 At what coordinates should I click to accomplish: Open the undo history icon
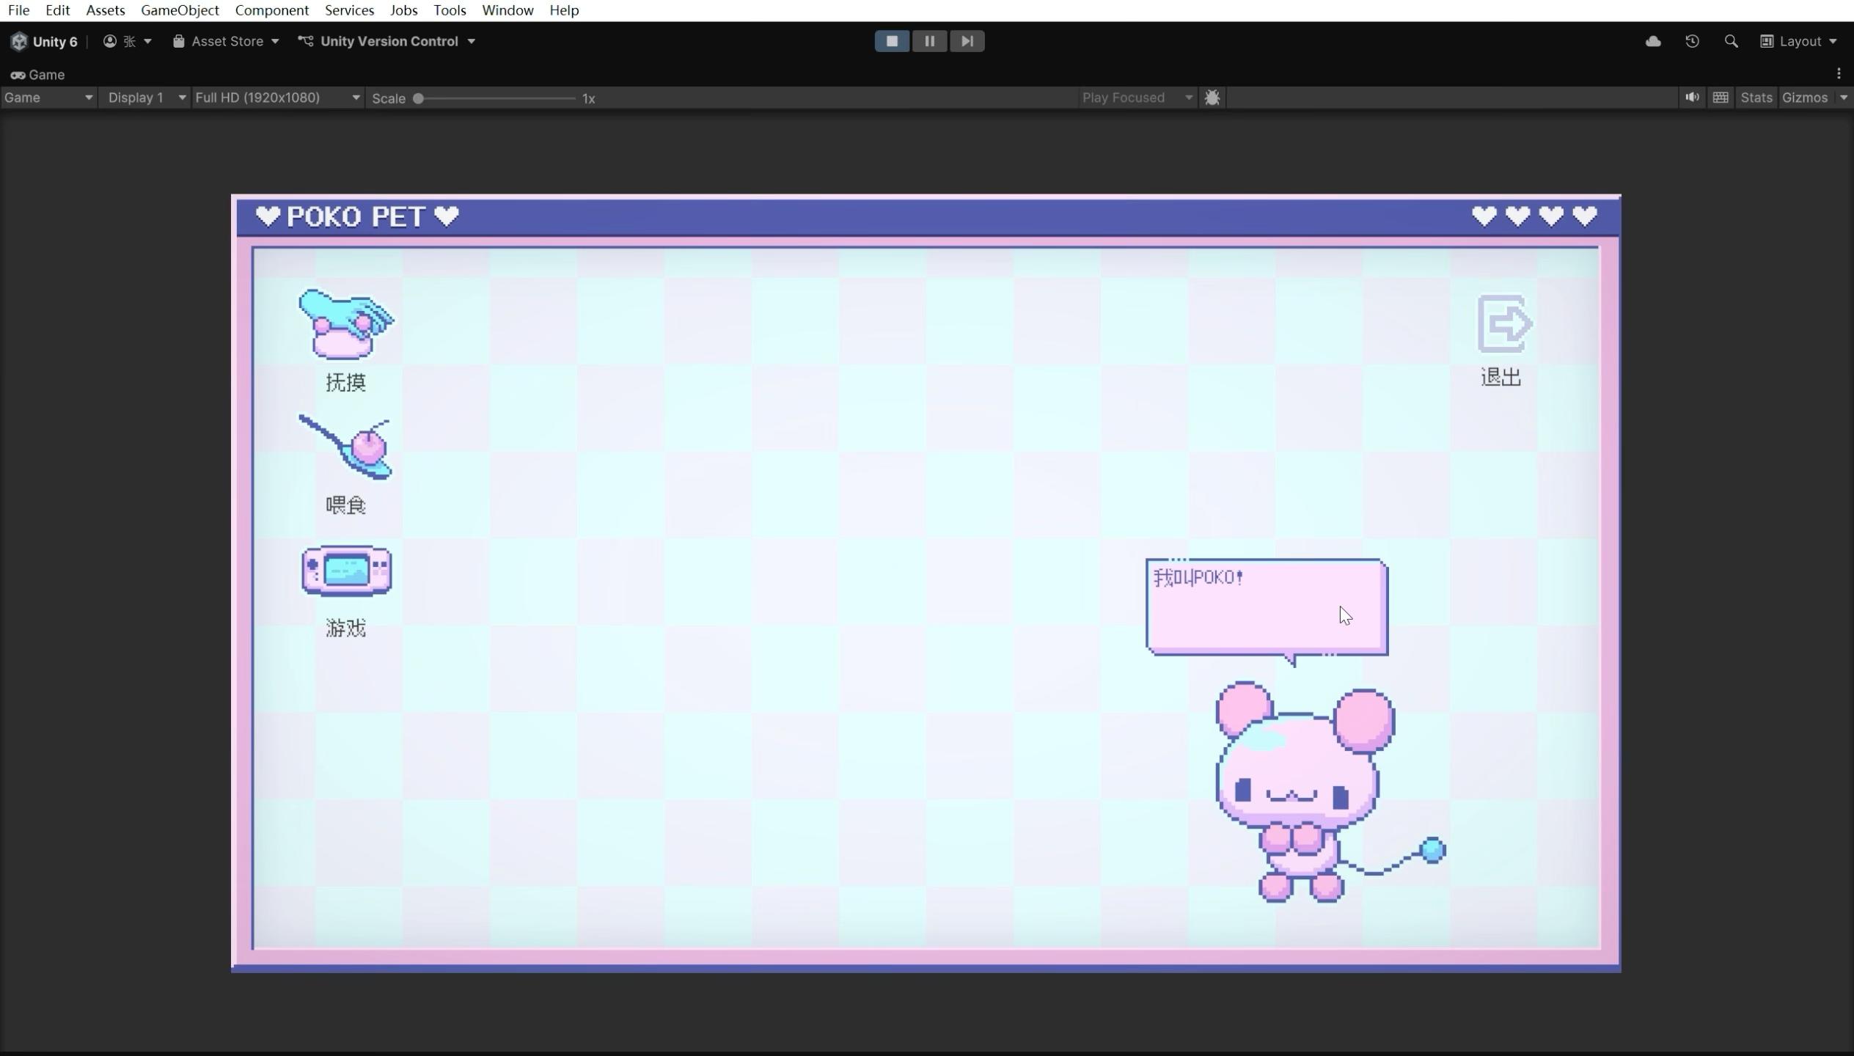coord(1692,42)
